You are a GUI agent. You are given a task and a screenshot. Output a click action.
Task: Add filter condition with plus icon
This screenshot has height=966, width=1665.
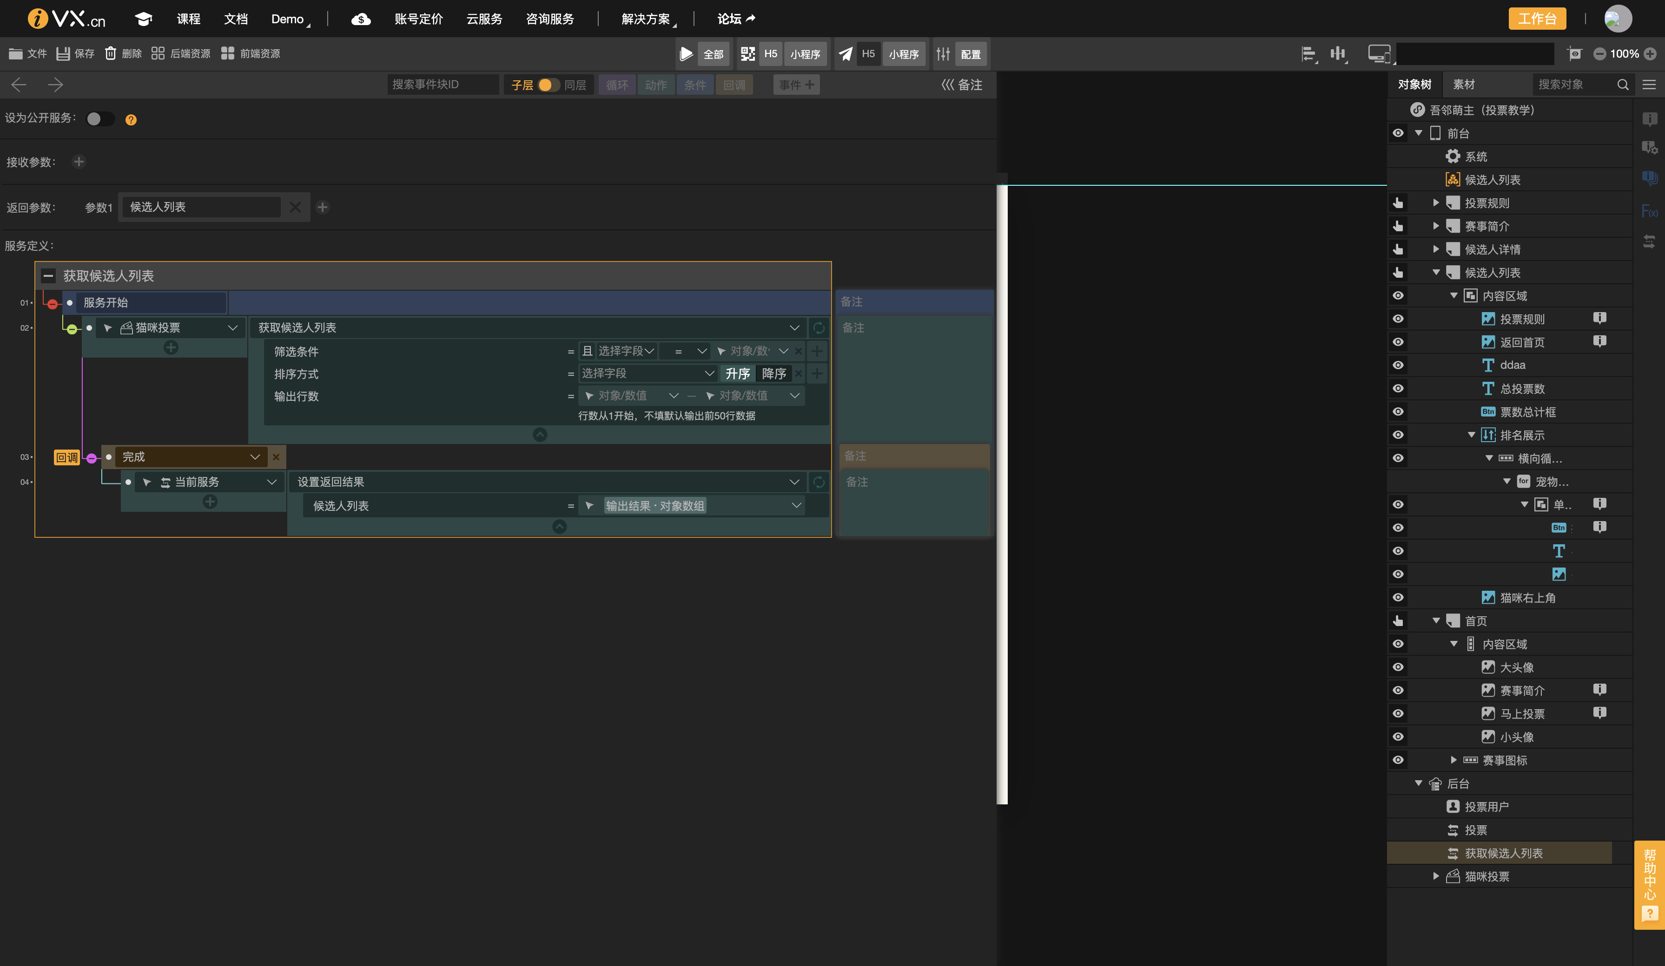817,351
